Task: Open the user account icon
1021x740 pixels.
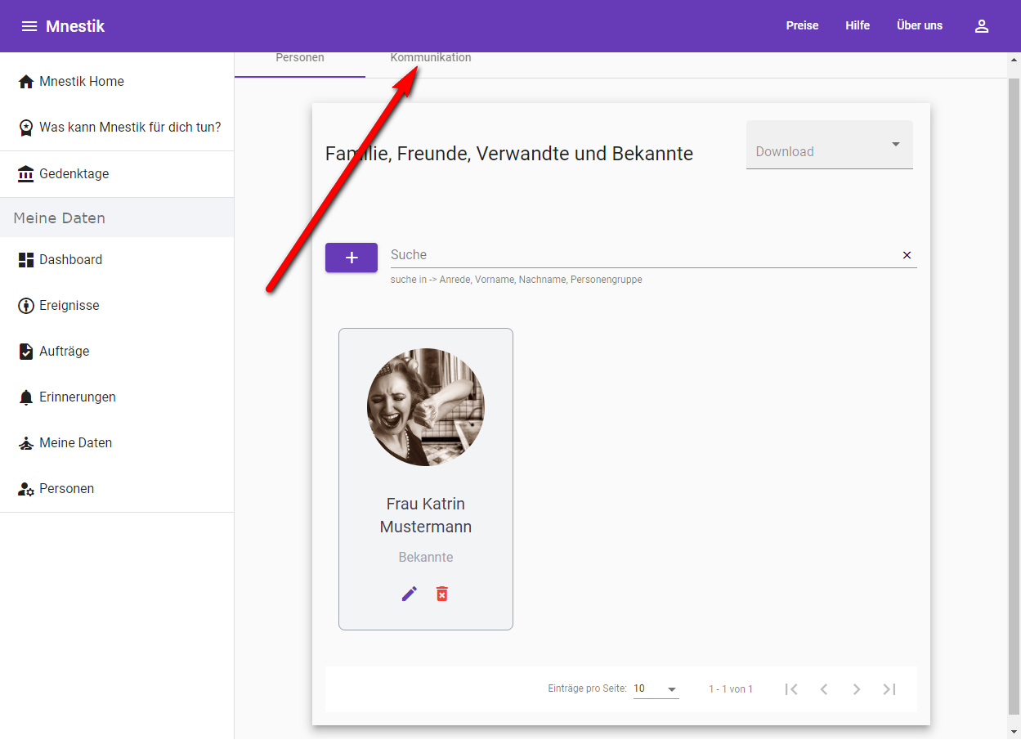Action: (x=982, y=26)
